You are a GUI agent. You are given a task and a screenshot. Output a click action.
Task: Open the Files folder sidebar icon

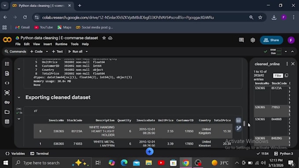coord(7,112)
